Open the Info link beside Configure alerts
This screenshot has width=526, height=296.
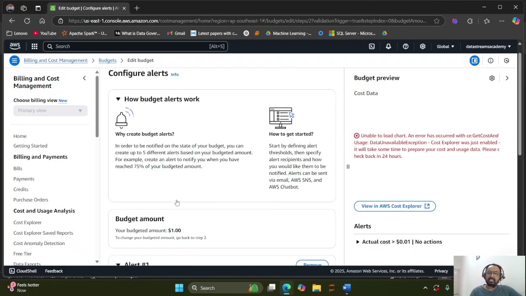[175, 74]
